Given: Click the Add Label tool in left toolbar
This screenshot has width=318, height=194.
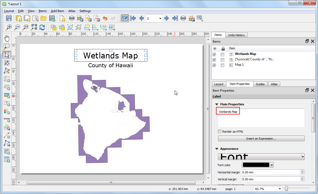Looking at the screenshot, I should [7, 103].
